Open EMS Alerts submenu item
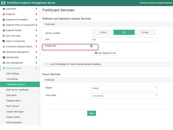The width and height of the screenshot is (173, 130). pyautogui.click(x=20, y=95)
